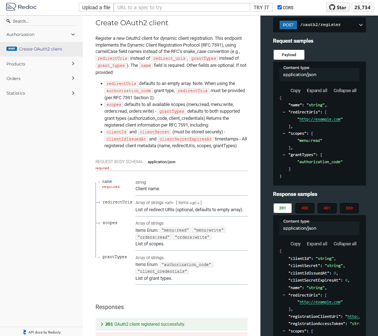The height and width of the screenshot is (336, 378).
Task: Click the GitHub Star button
Action: click(x=337, y=7)
